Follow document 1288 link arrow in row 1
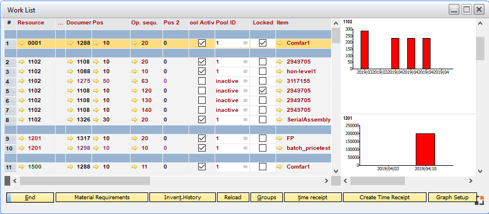Screen dimensions: 489x214 pyautogui.click(x=71, y=43)
